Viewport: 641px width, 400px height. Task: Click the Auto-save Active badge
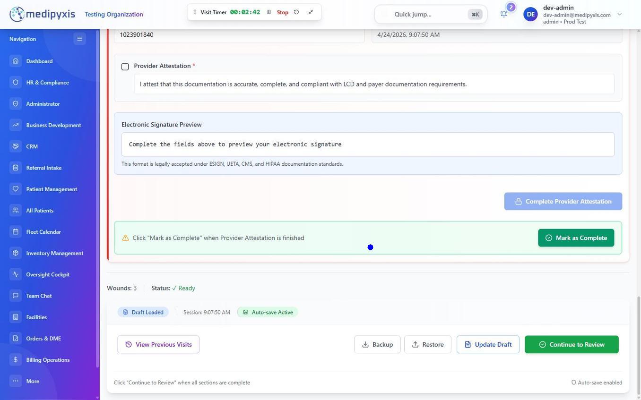pyautogui.click(x=268, y=312)
